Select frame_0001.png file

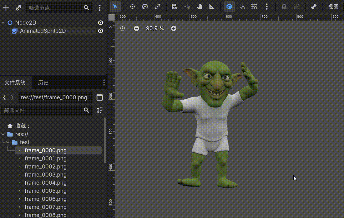[x=45, y=159]
